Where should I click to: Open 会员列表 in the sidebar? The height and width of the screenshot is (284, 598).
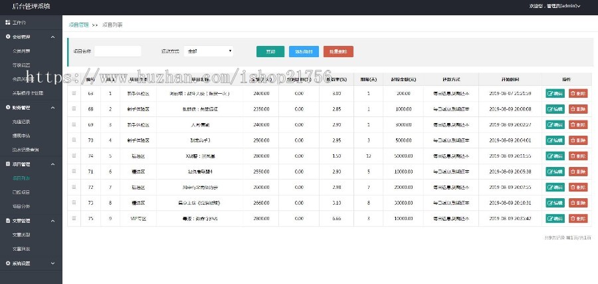click(21, 51)
